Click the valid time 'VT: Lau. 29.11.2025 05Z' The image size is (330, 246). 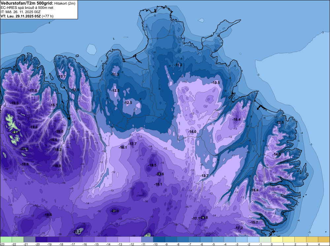pyautogui.click(x=21, y=16)
